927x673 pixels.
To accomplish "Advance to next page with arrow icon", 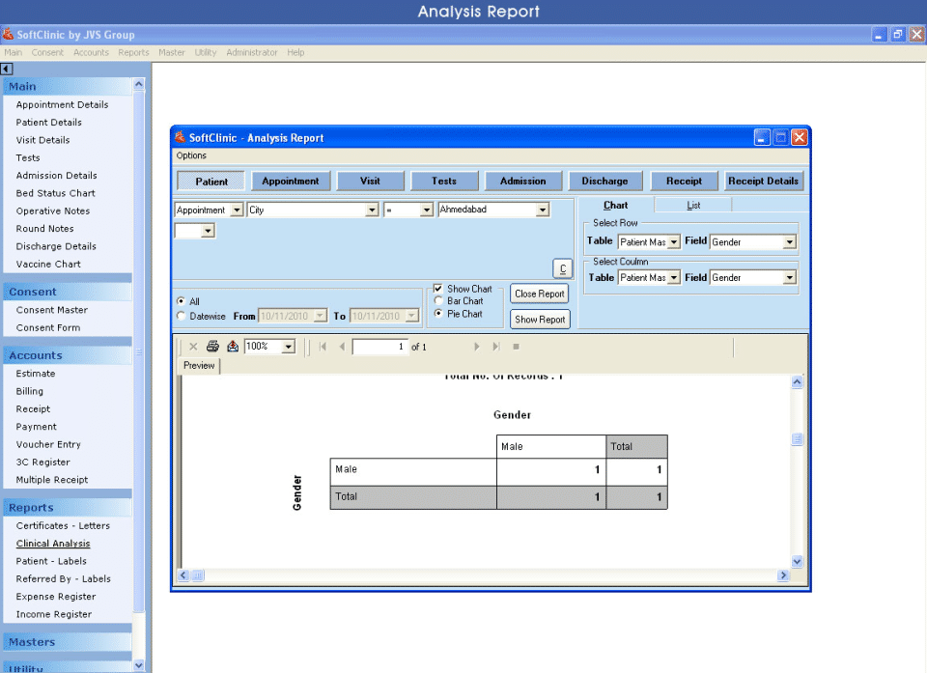I will pyautogui.click(x=477, y=346).
